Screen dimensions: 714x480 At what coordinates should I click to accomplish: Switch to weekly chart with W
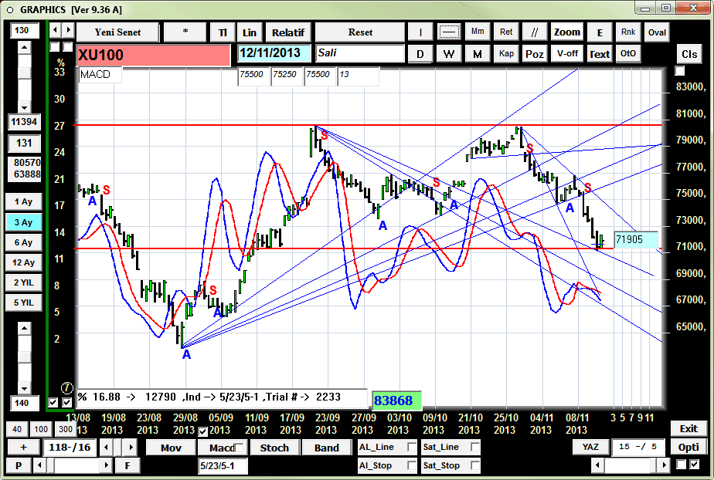pyautogui.click(x=449, y=54)
